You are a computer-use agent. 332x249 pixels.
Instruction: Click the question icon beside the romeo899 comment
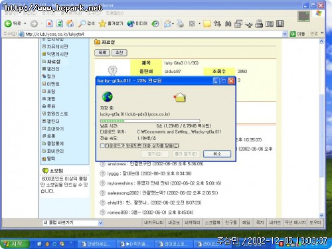[x=102, y=212]
